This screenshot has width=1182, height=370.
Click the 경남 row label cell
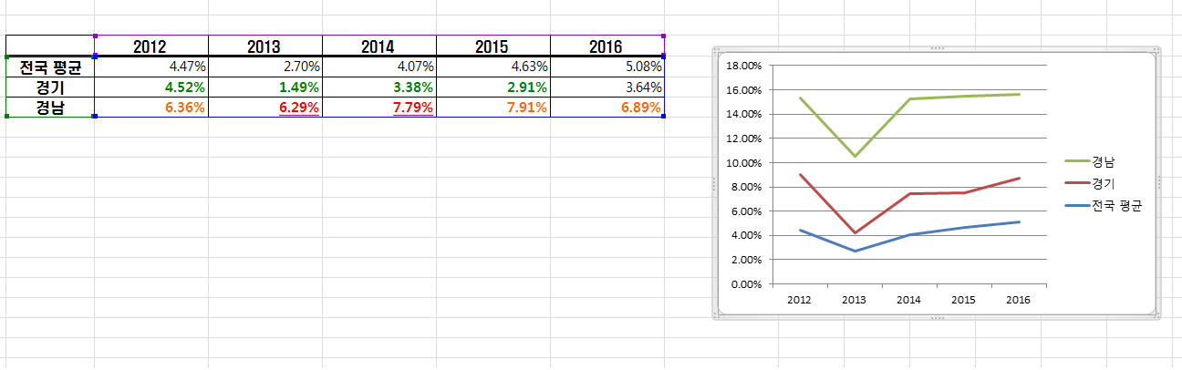click(50, 108)
